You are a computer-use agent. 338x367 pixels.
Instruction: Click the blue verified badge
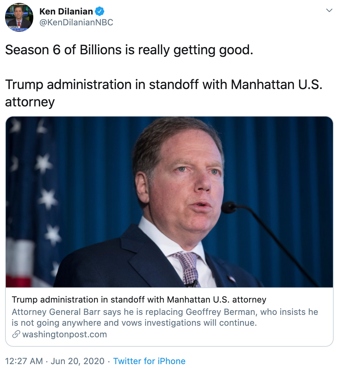(100, 11)
